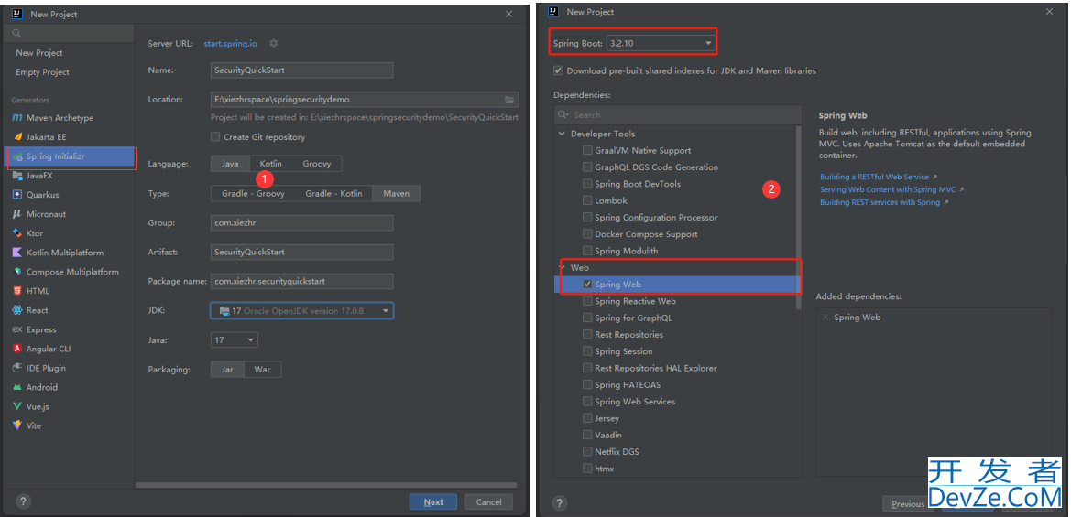Open the Java version dropdown

tap(235, 339)
